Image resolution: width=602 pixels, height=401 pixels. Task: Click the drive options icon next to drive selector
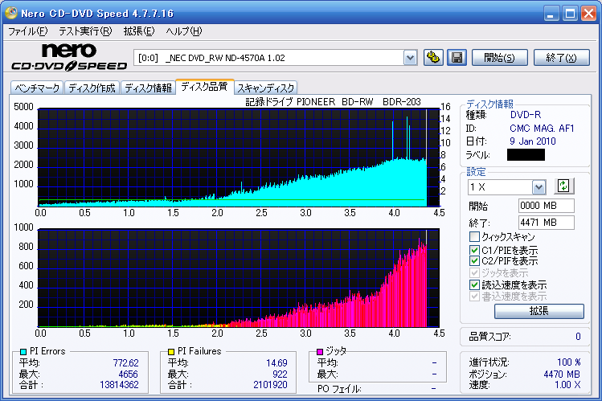coord(433,58)
